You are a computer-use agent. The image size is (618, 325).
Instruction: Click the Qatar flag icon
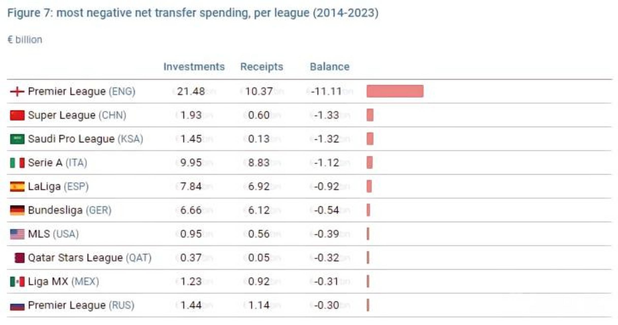click(x=19, y=258)
